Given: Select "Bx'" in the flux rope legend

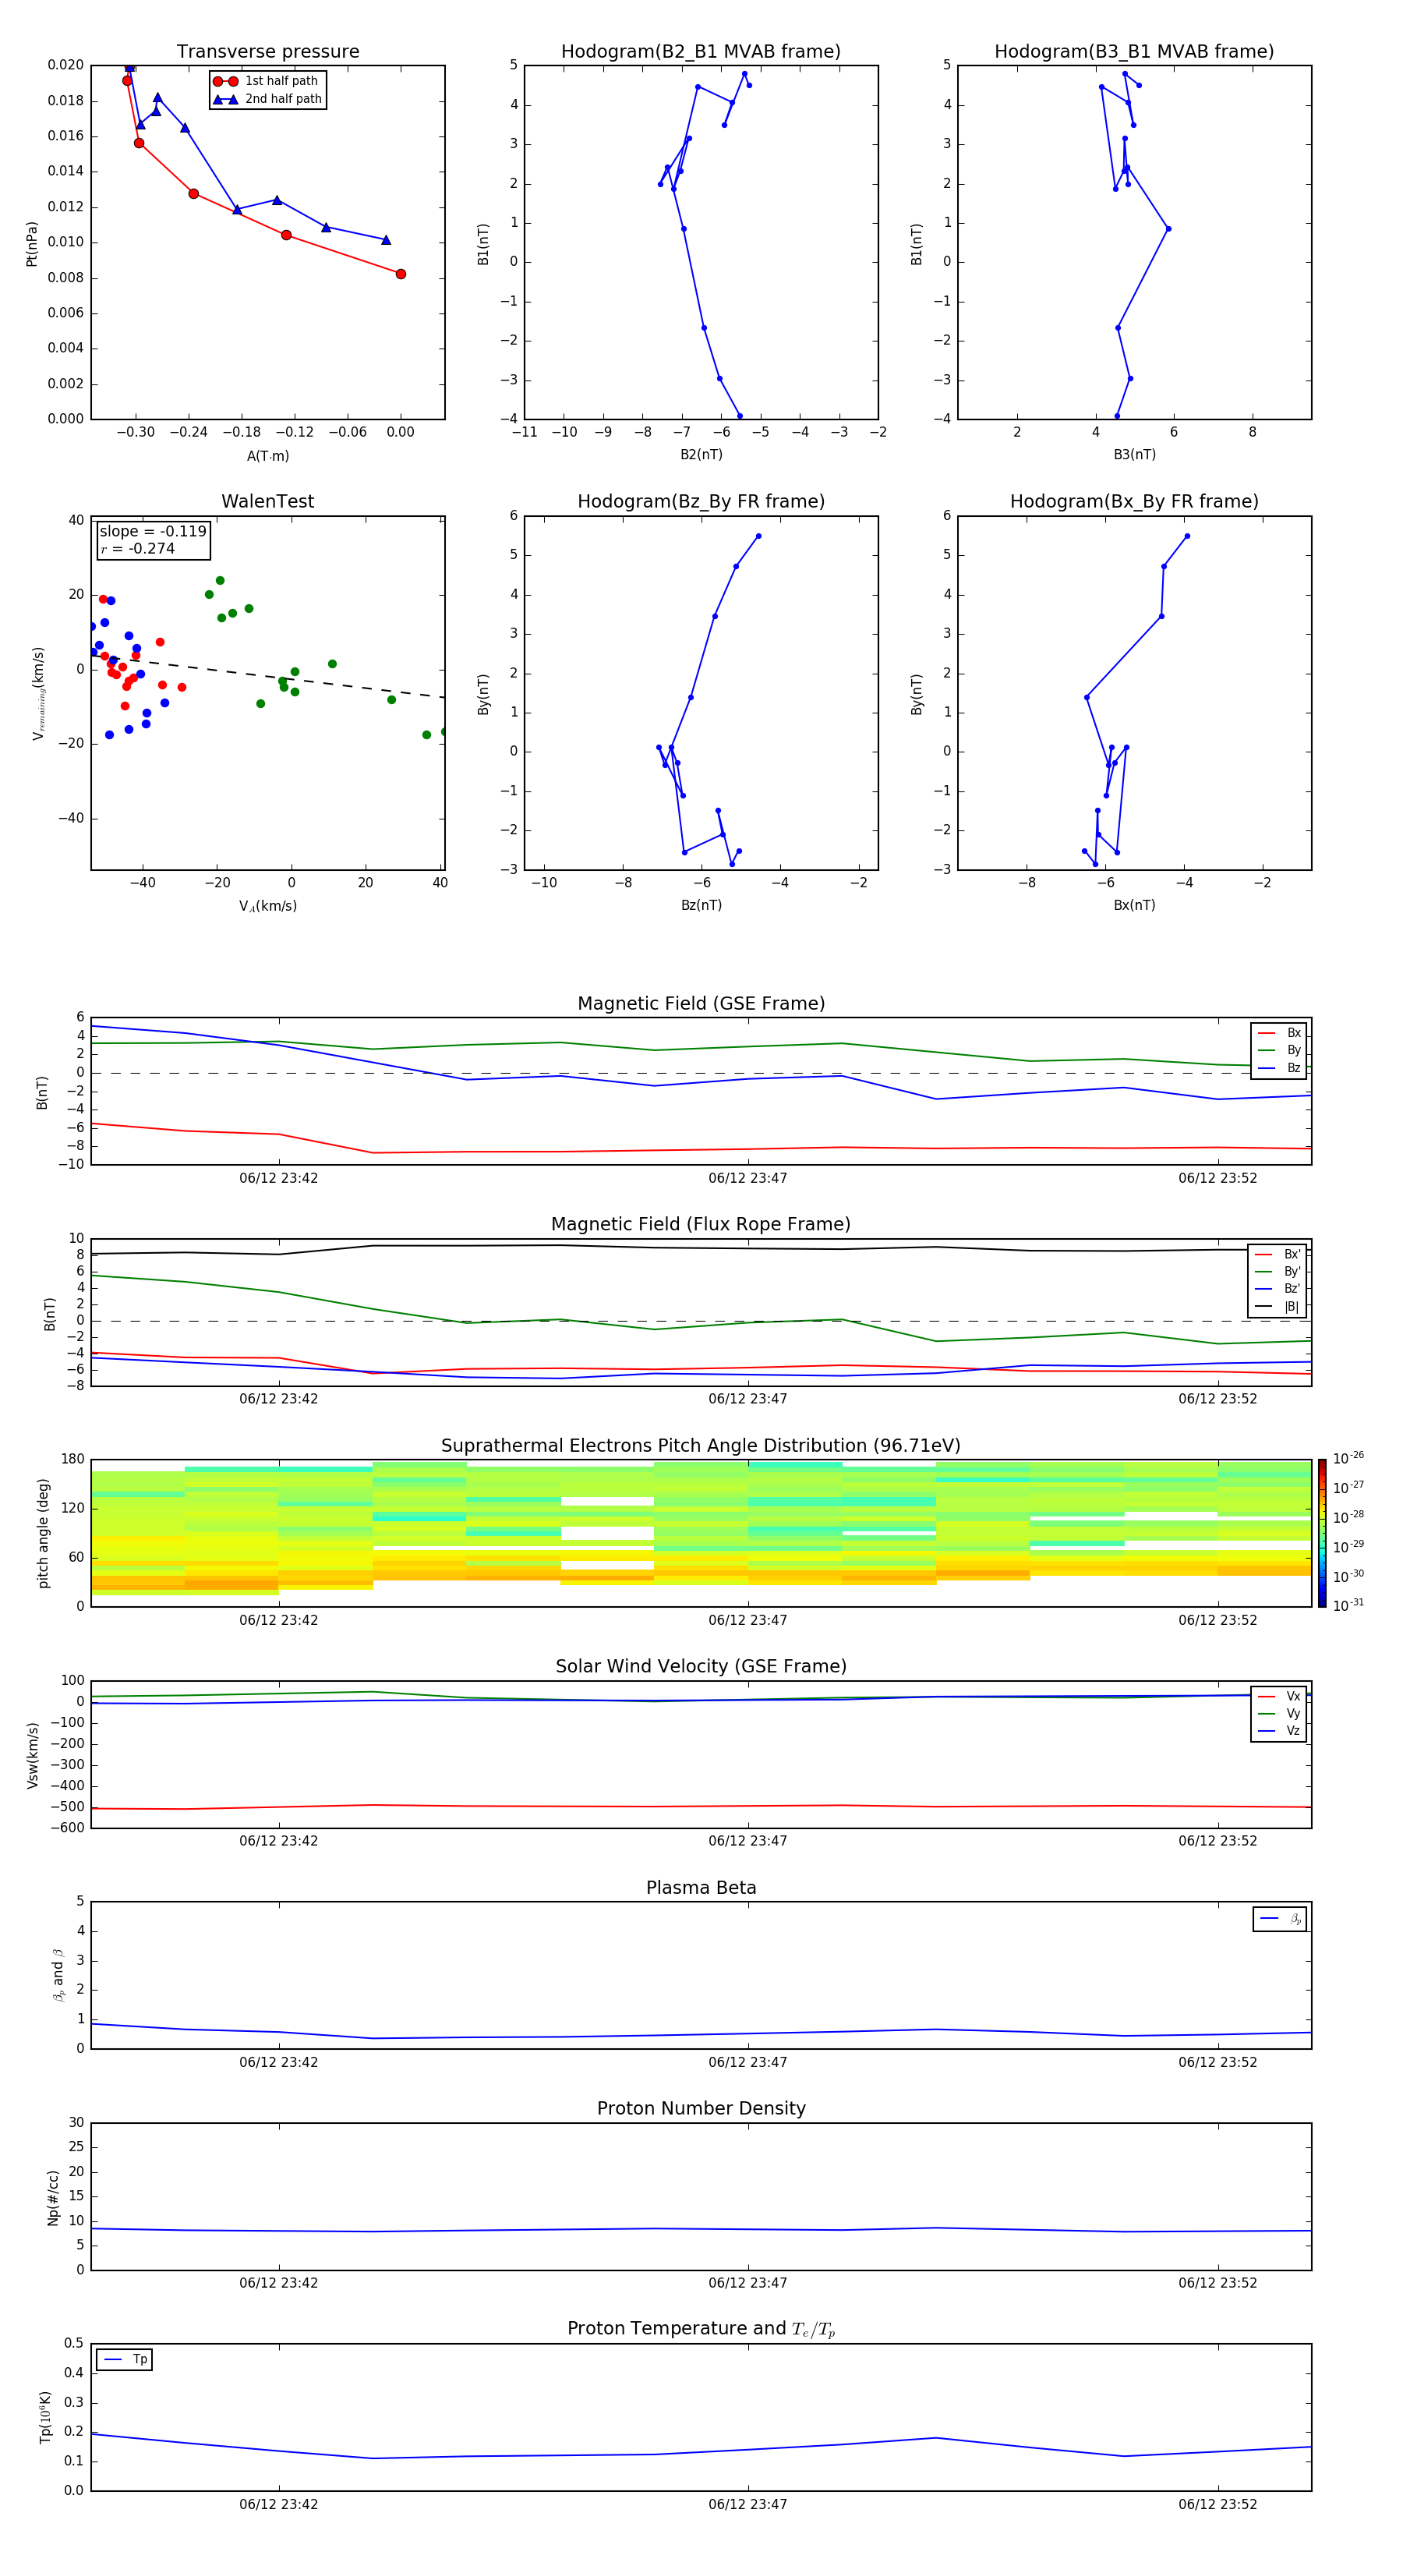Looking at the screenshot, I should [1278, 1255].
